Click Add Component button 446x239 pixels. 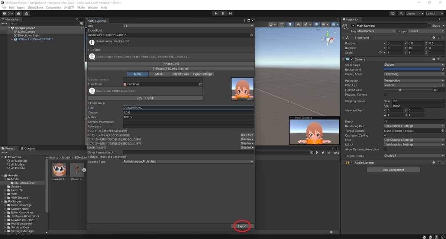[393, 170]
